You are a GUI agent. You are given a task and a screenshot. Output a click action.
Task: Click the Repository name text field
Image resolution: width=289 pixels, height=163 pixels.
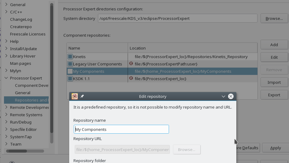pos(121,129)
